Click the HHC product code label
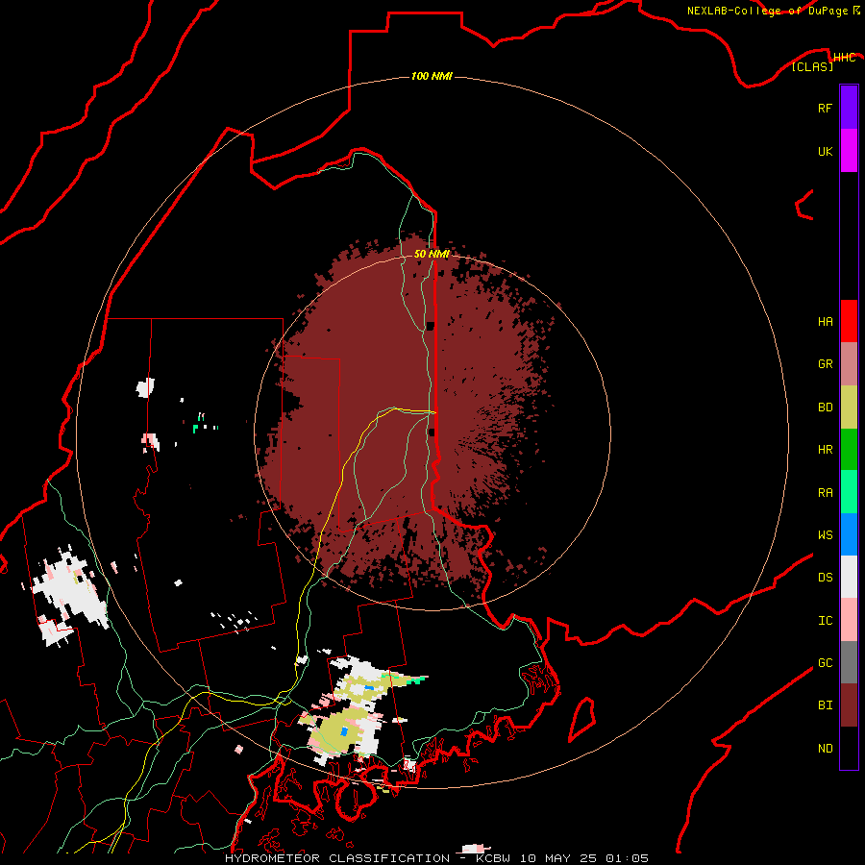865x865 pixels. 844,58
